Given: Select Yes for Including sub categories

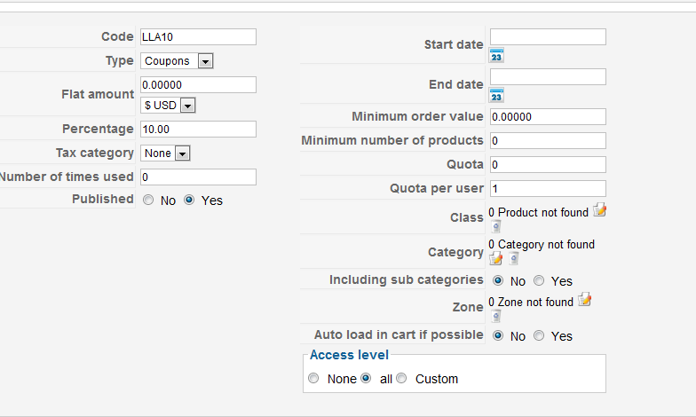Looking at the screenshot, I should point(539,280).
